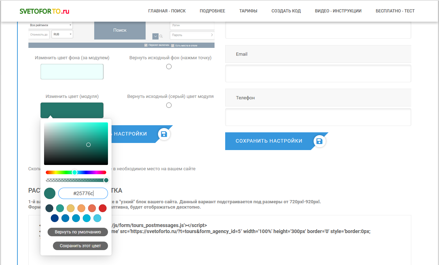Viewport: 439px width, 265px height.
Task: Choose the medium blue preset color, second in bottom row
Action: tap(65, 218)
